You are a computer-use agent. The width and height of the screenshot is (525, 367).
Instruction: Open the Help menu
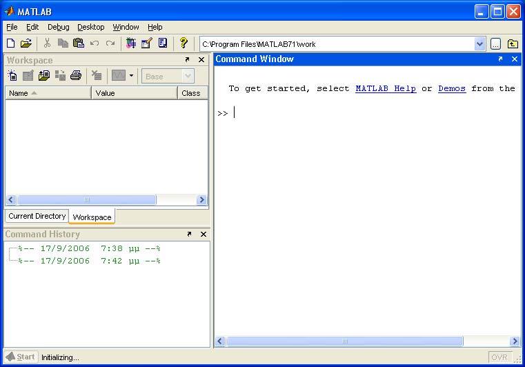pos(155,27)
